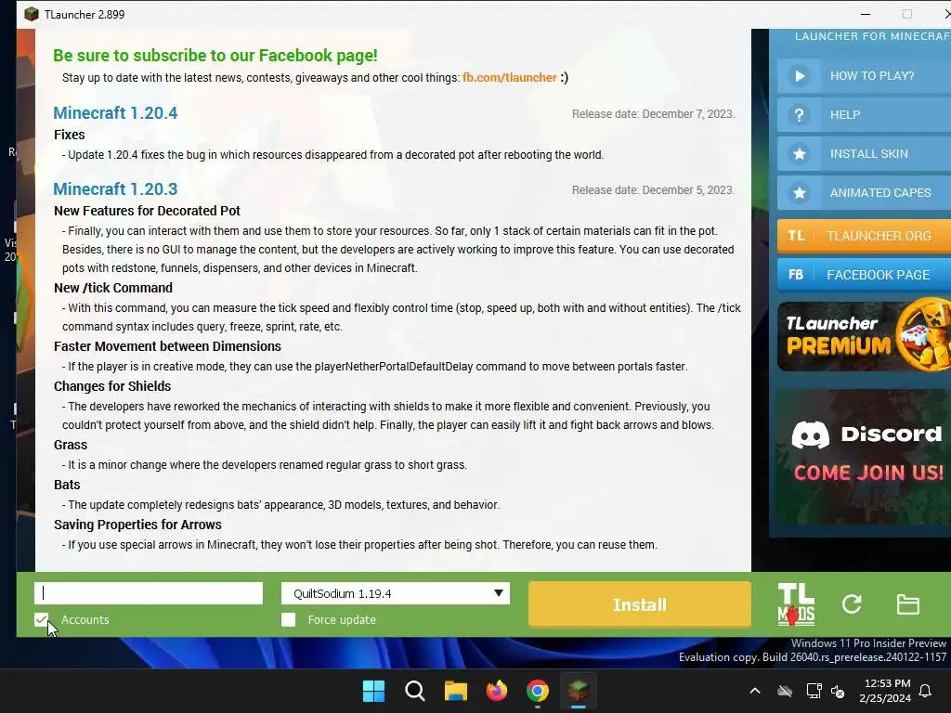Click the ANIMATED CAPES menu item

[x=865, y=192]
